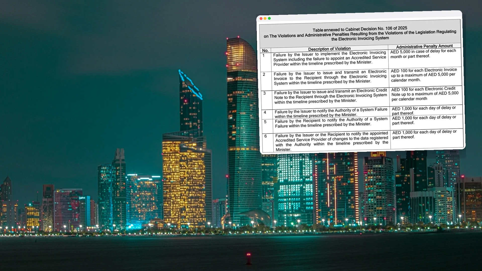Click the number 6 cell in table
The width and height of the screenshot is (482, 271).
[266, 136]
